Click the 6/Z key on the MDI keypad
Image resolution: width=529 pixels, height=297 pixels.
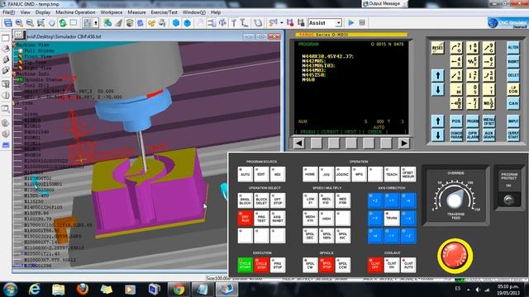coord(488,62)
